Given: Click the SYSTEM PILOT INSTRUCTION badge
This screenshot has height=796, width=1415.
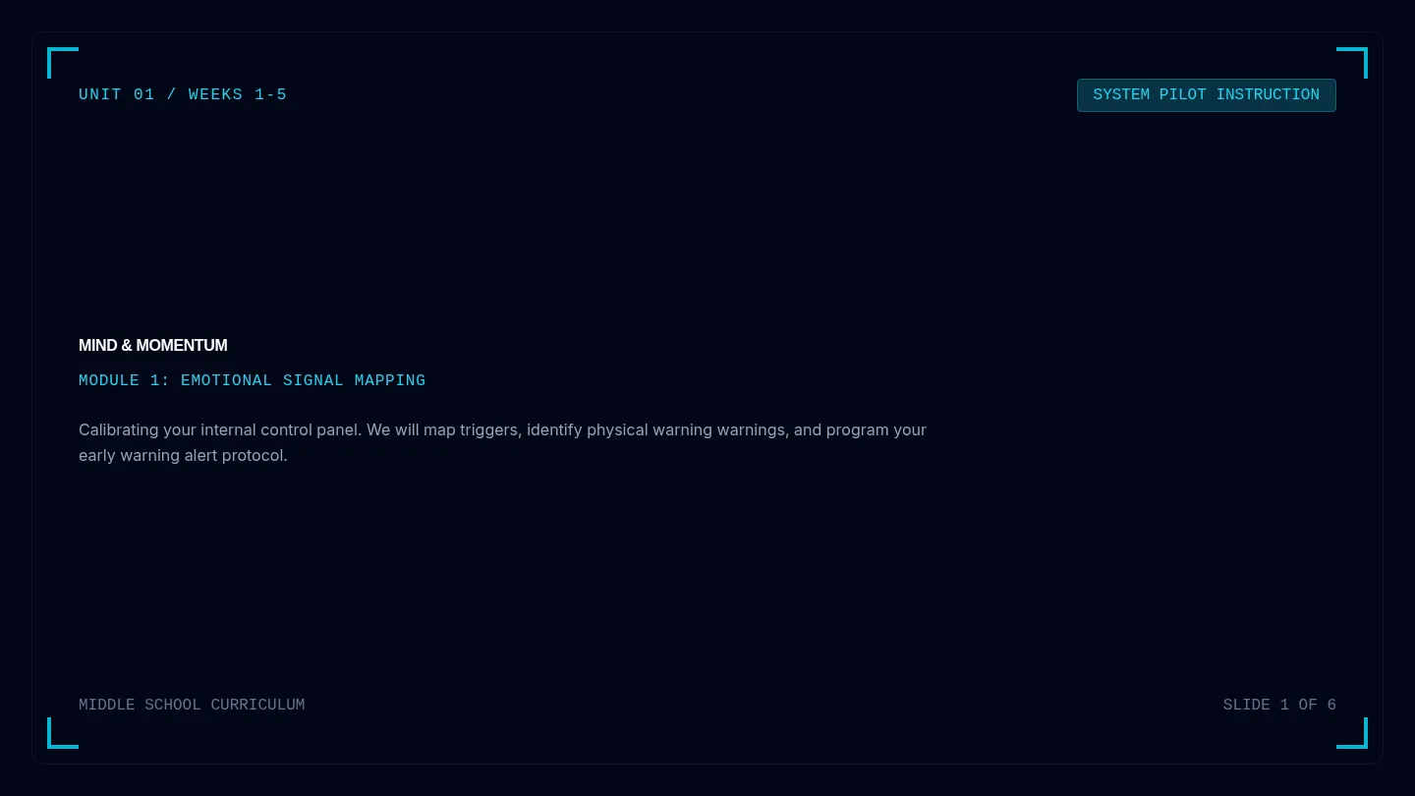Looking at the screenshot, I should point(1206,95).
